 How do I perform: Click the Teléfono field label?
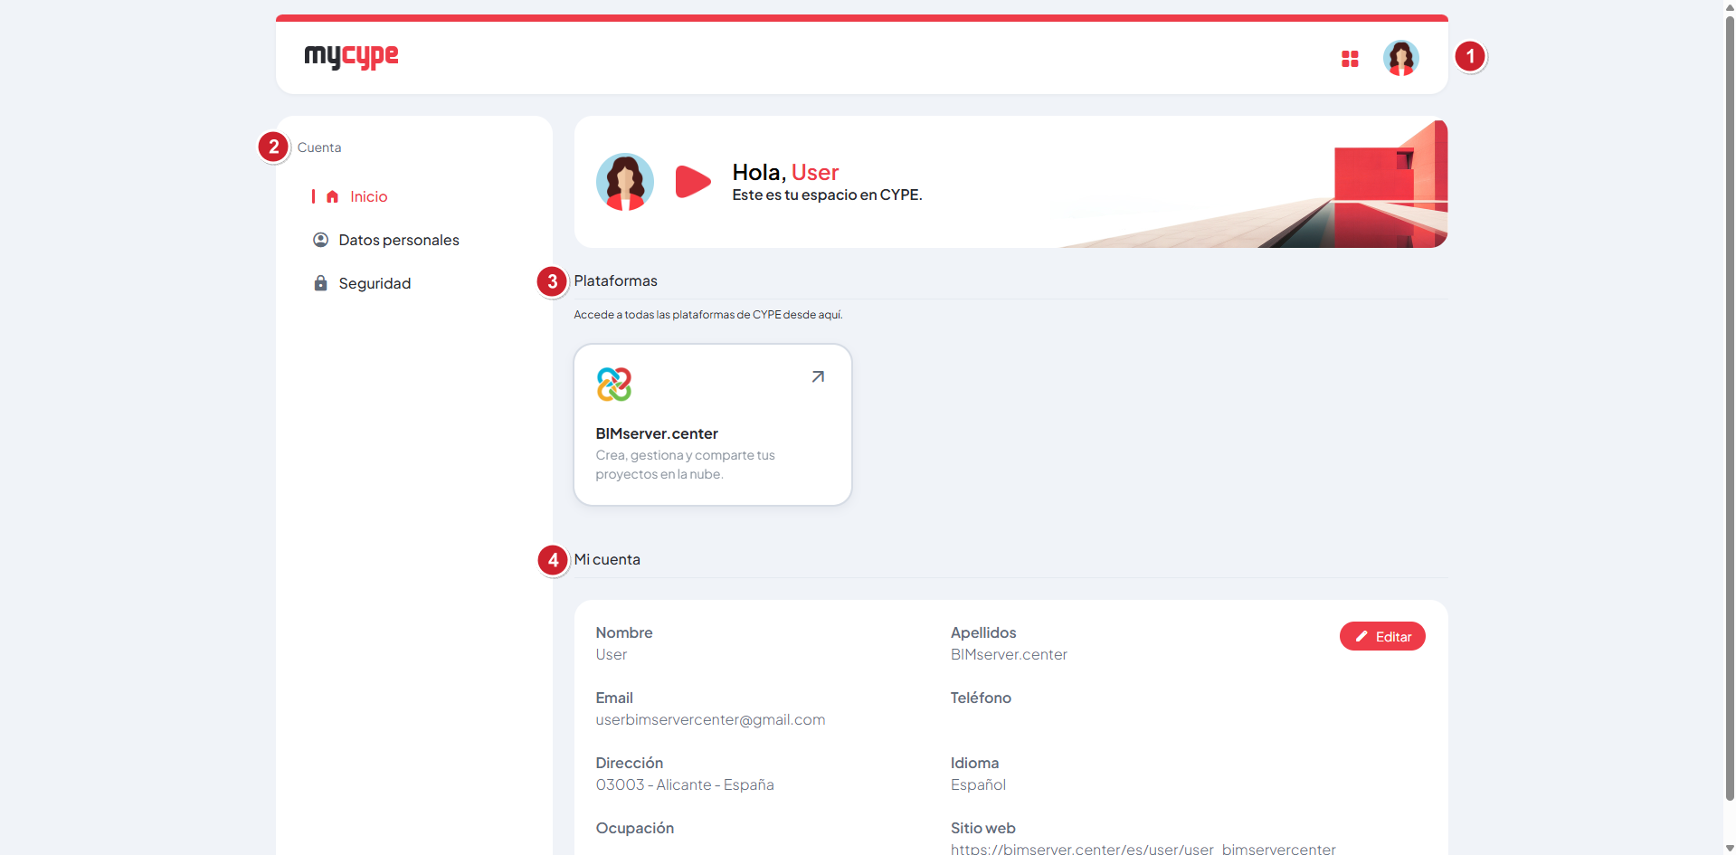(x=981, y=698)
